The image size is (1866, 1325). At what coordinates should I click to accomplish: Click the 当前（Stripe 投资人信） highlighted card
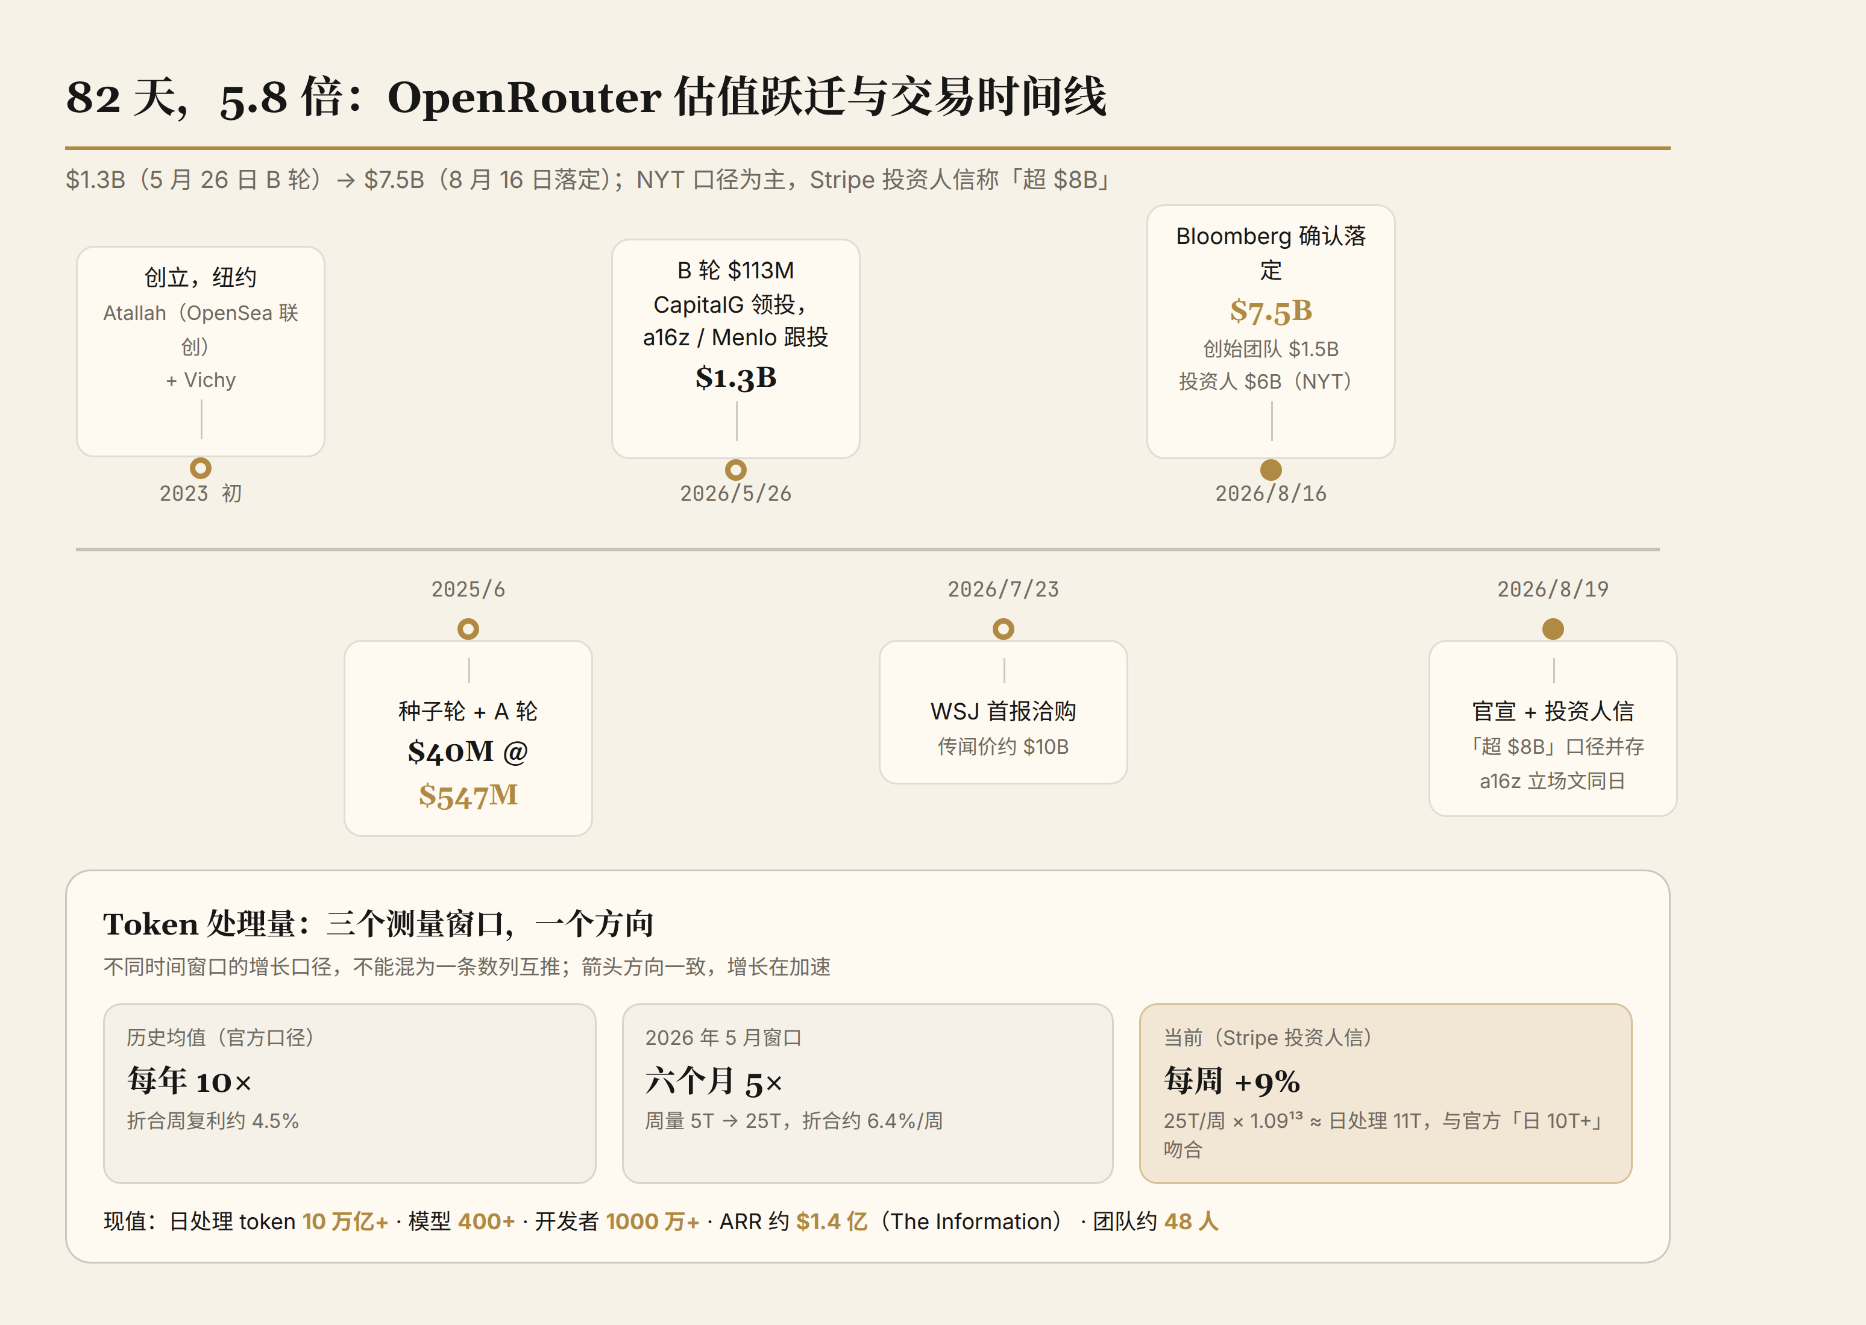tap(1386, 1093)
